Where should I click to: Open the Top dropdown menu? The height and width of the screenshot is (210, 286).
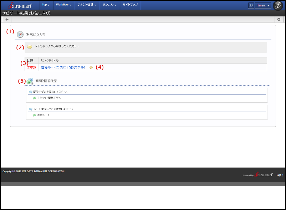46,5
